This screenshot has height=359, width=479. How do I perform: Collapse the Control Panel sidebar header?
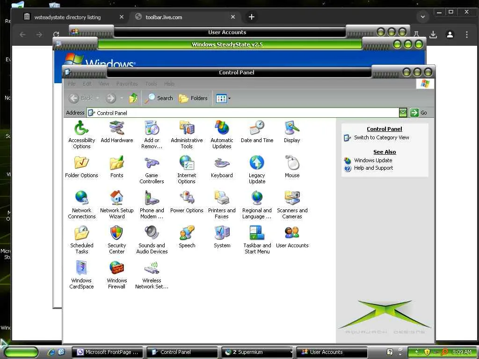tap(385, 129)
